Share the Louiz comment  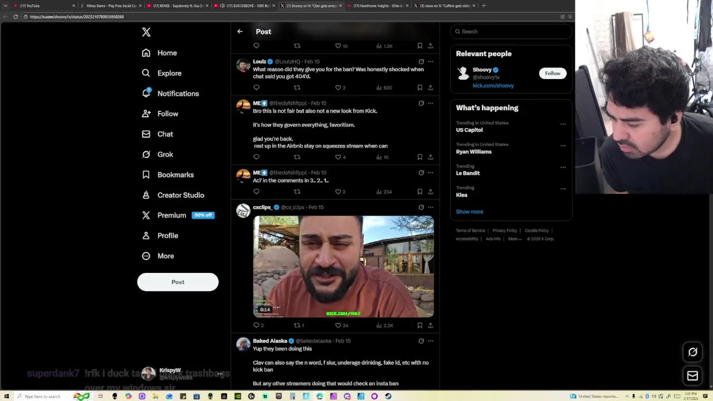tap(430, 87)
